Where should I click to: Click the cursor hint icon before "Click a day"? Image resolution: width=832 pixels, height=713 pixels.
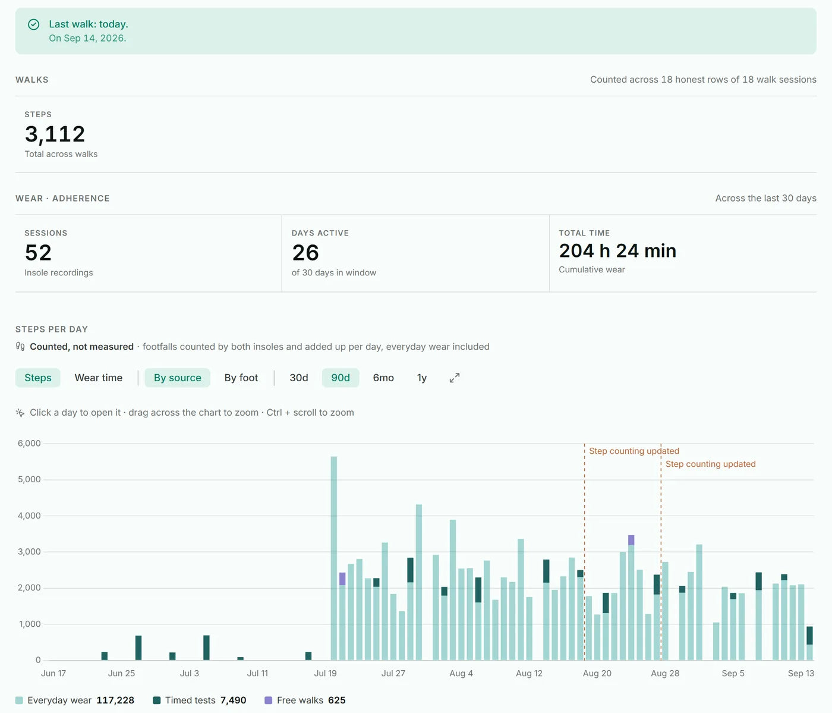coord(20,413)
